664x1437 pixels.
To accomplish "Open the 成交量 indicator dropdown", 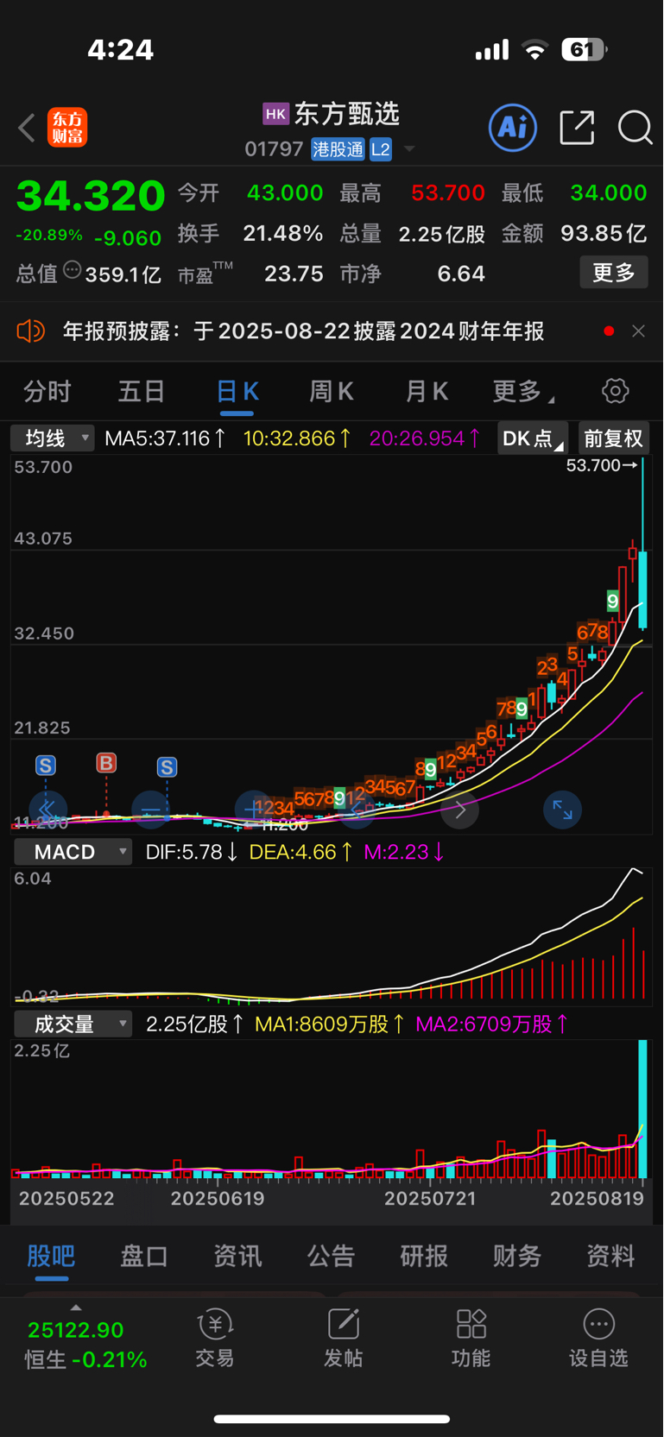I will (73, 1024).
